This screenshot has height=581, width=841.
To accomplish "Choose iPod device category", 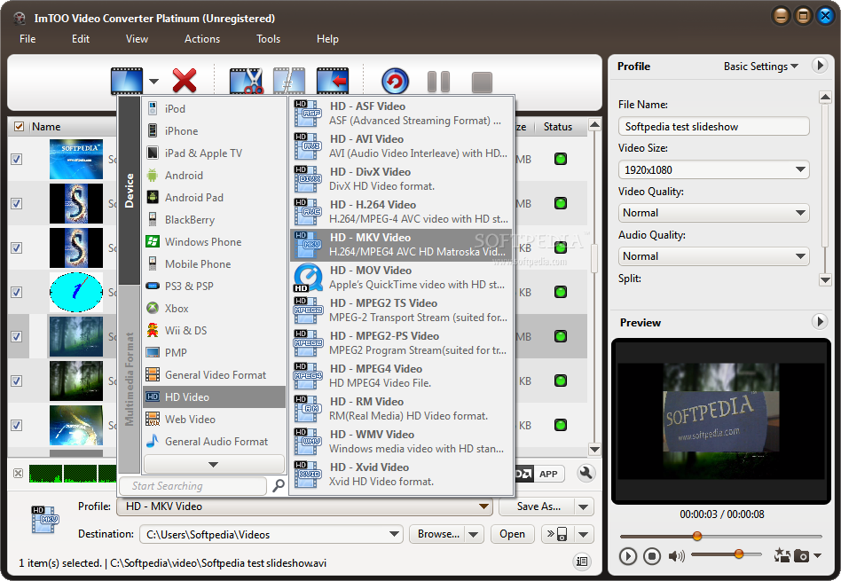I will click(215, 109).
